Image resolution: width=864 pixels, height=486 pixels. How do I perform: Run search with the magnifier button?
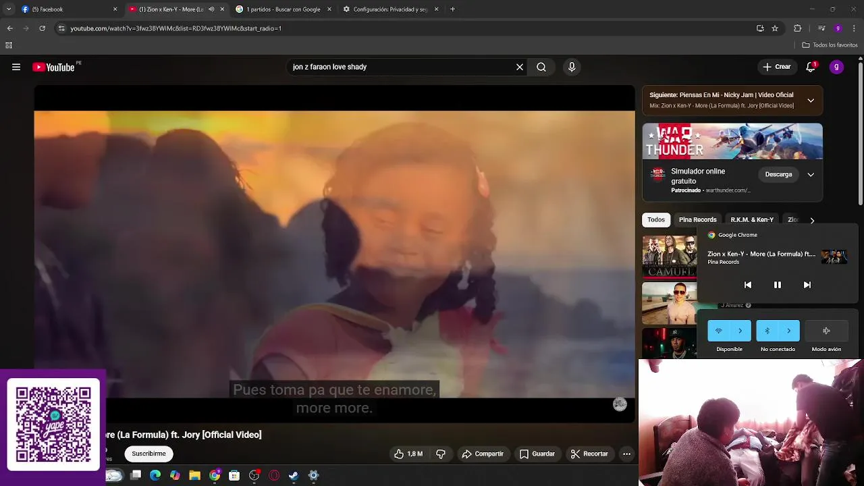coord(541,67)
